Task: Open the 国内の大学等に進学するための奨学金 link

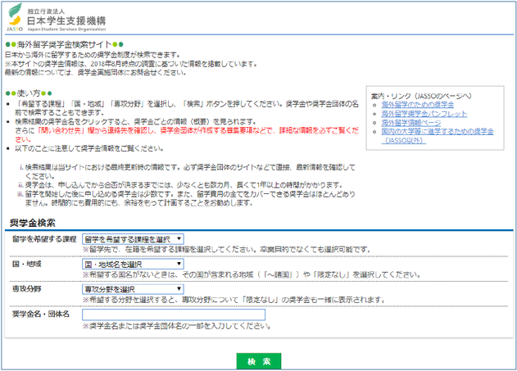Action: click(x=438, y=136)
